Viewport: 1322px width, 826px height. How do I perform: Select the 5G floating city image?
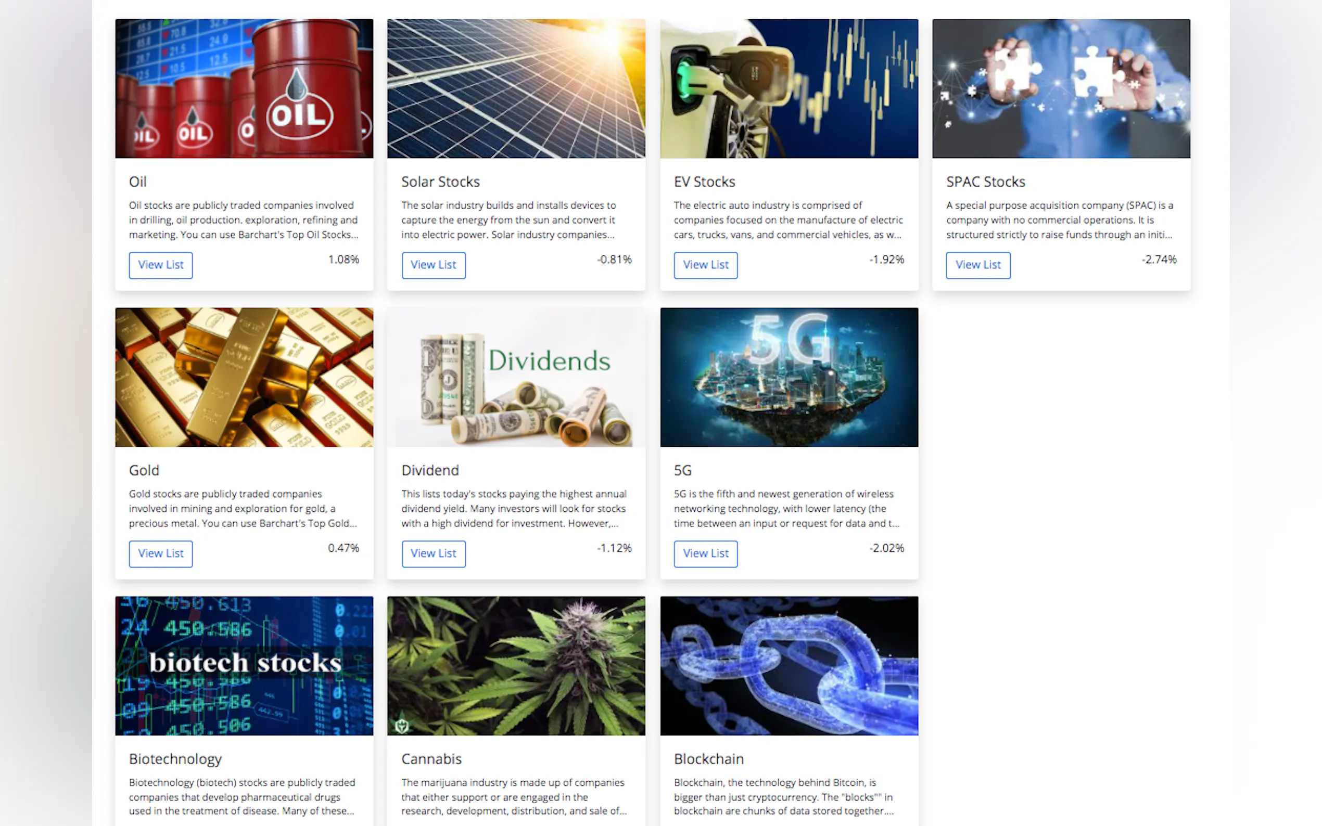coord(789,377)
